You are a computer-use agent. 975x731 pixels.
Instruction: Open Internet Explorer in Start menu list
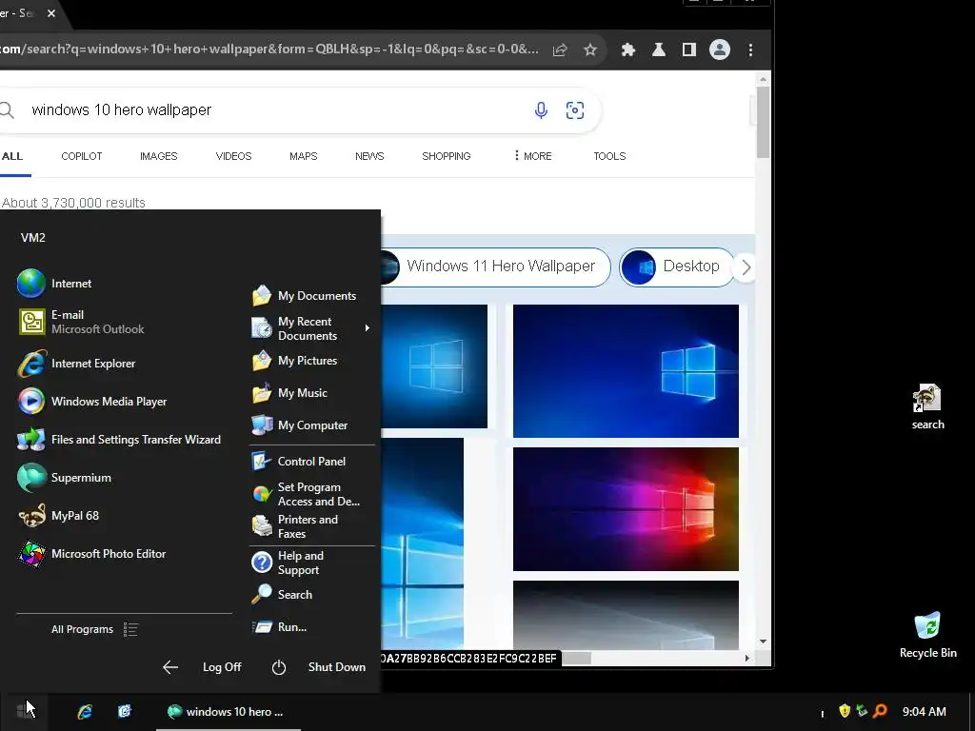tap(76, 364)
